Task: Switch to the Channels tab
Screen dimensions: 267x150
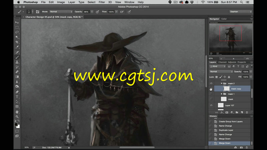Action: pyautogui.click(x=222, y=62)
